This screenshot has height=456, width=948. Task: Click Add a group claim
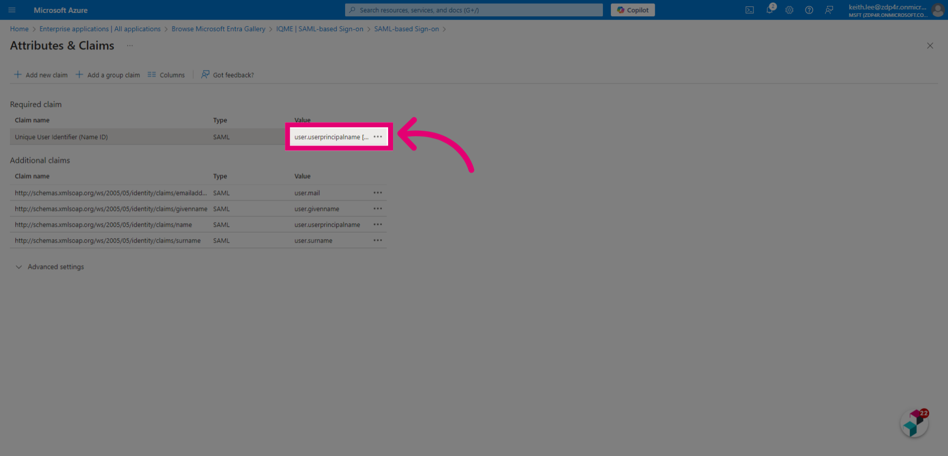[108, 75]
